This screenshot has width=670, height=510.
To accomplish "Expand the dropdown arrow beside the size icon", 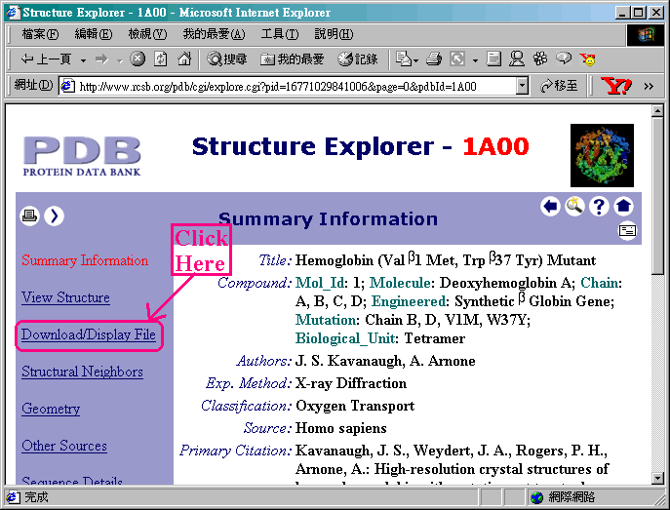I will [475, 60].
